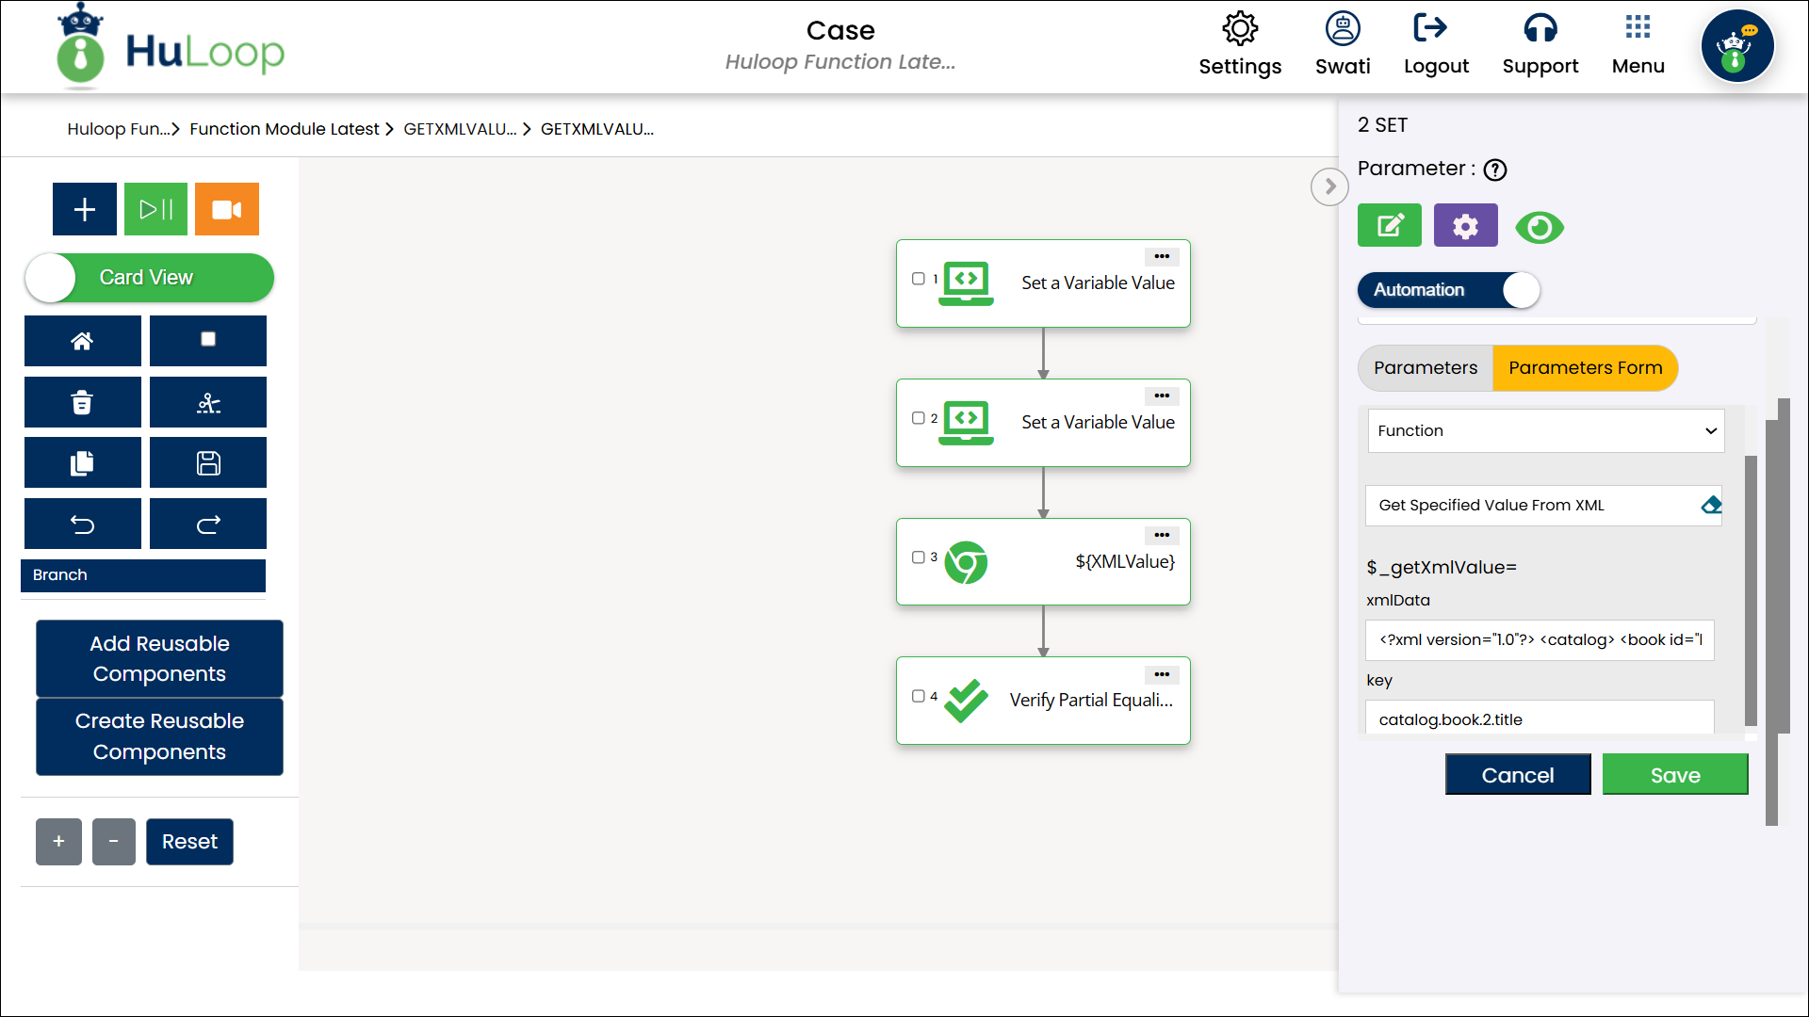The width and height of the screenshot is (1809, 1017).
Task: Click the green play/pause run button
Action: [155, 209]
